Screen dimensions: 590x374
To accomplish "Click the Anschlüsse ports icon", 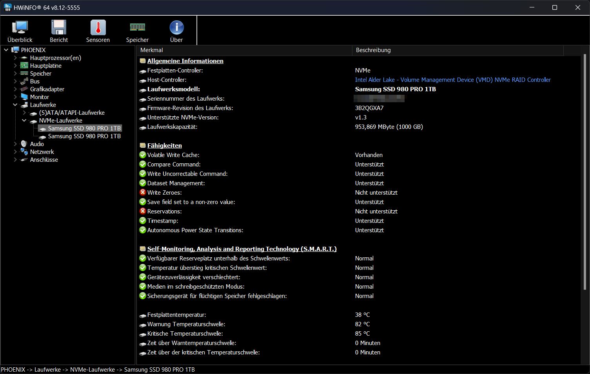I will (x=24, y=160).
